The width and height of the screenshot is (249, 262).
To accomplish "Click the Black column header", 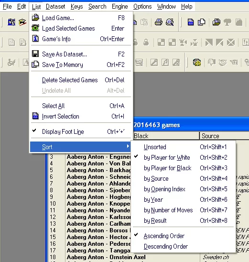I will pos(166,136).
